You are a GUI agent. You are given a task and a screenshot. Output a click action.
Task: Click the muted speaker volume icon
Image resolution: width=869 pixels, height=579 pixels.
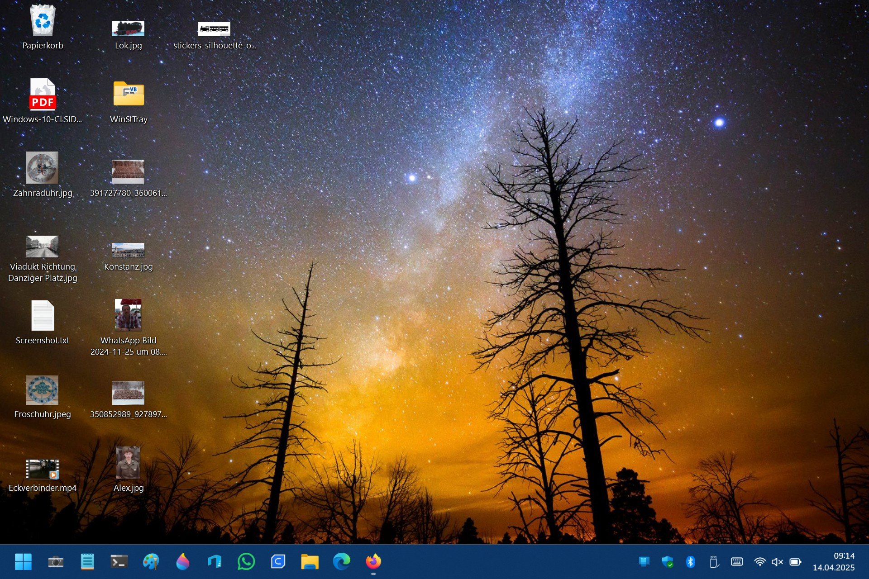777,562
